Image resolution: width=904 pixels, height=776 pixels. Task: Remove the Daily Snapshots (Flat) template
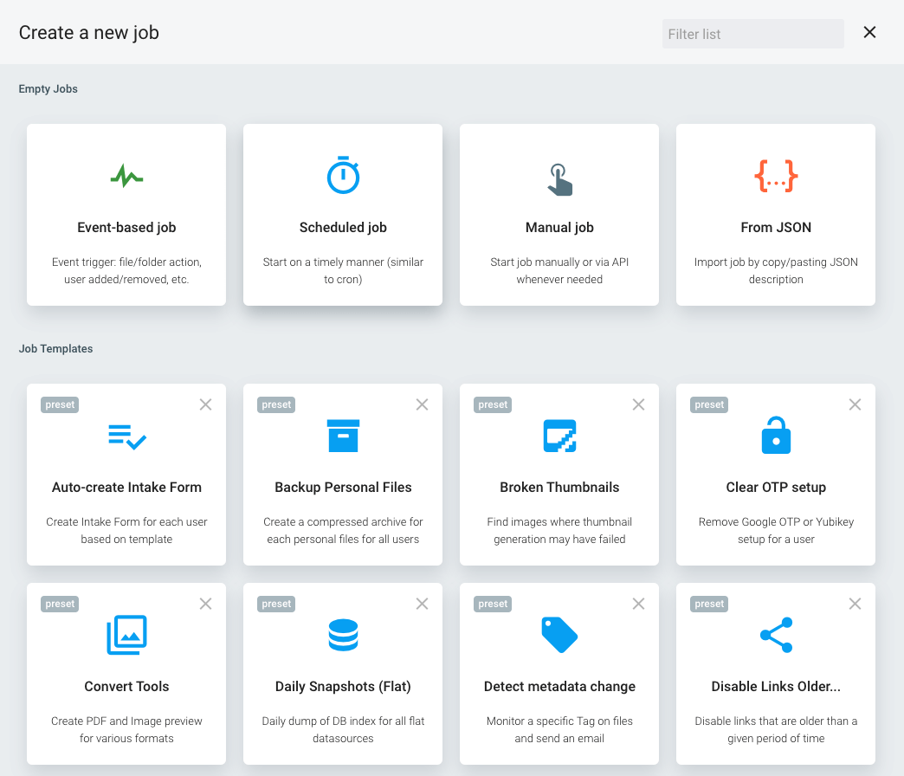(422, 604)
